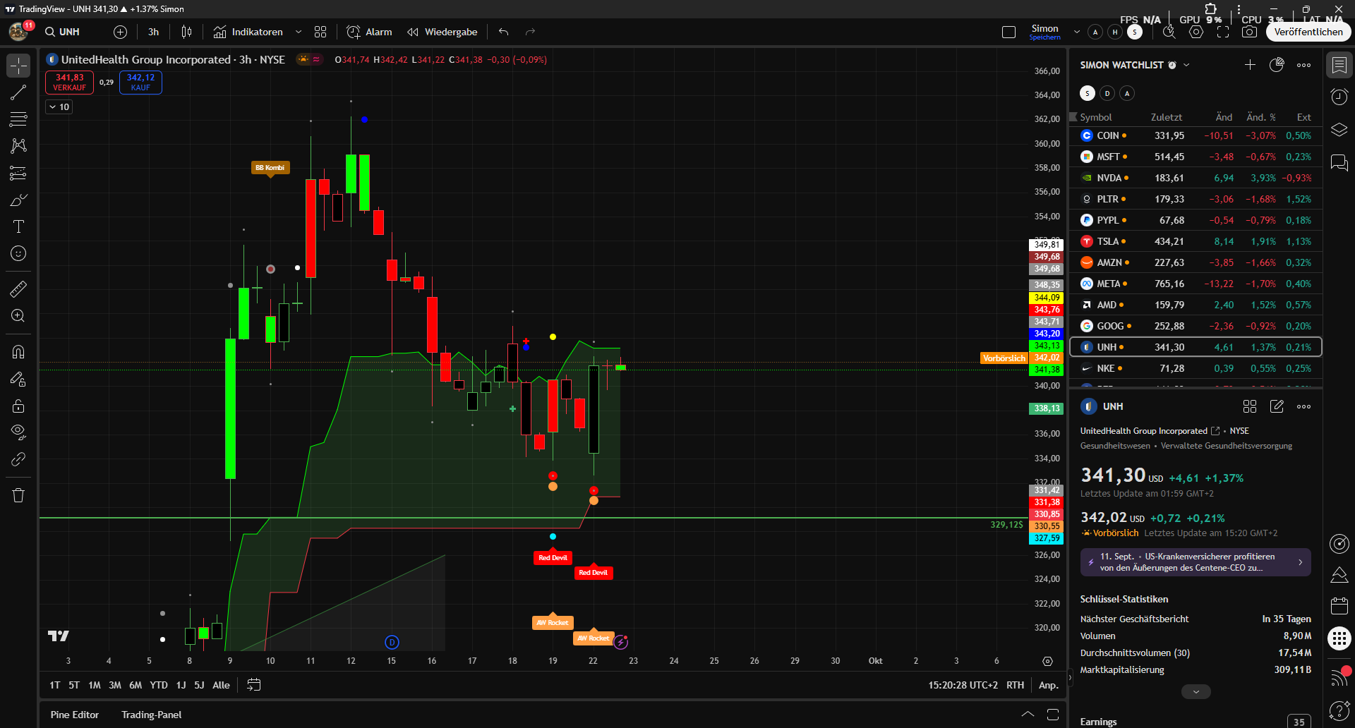Open the calendar panel in right sidebar
Screen dimensions: 1355x728
pyautogui.click(x=1339, y=605)
